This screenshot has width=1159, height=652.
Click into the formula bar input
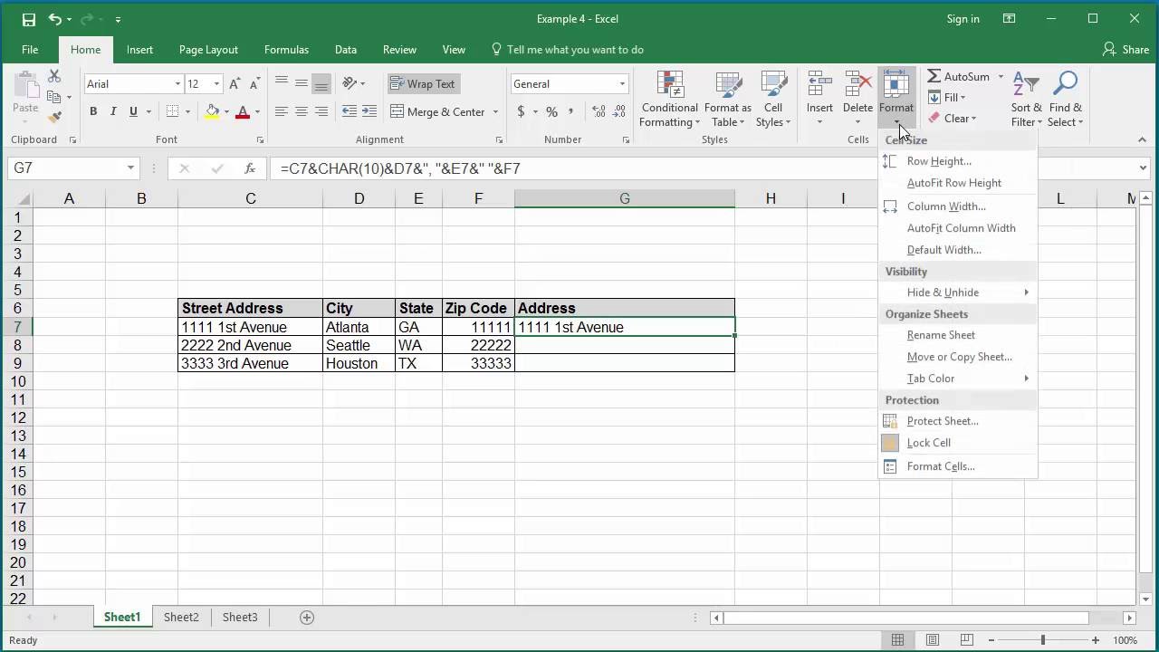703,168
